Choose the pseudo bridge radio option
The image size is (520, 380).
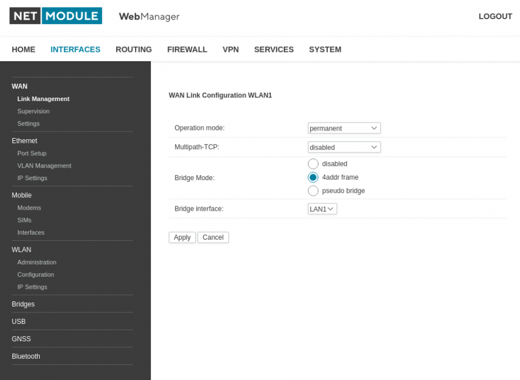point(313,191)
